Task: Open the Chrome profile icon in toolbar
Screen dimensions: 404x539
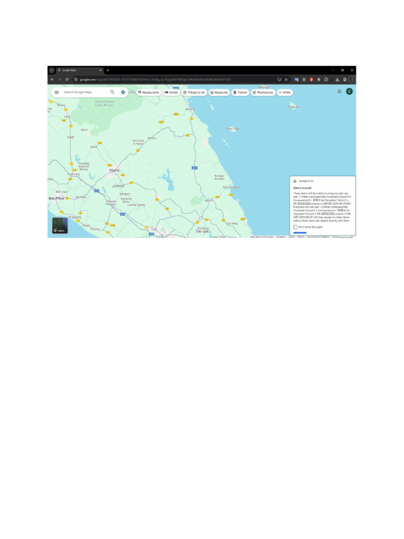Action: 345,79
